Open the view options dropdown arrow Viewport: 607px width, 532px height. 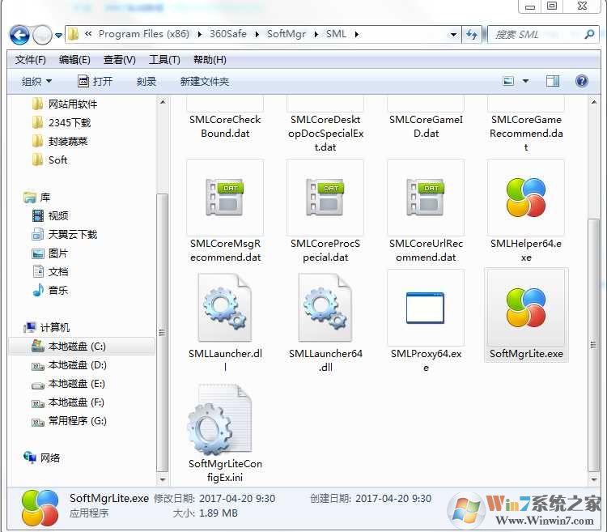coord(525,81)
